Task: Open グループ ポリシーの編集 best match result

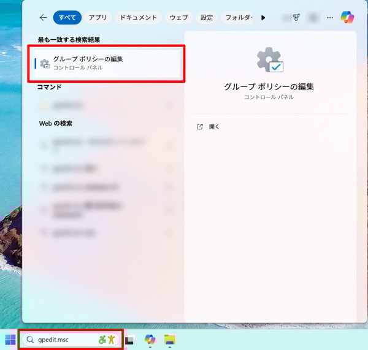Action: coord(107,63)
